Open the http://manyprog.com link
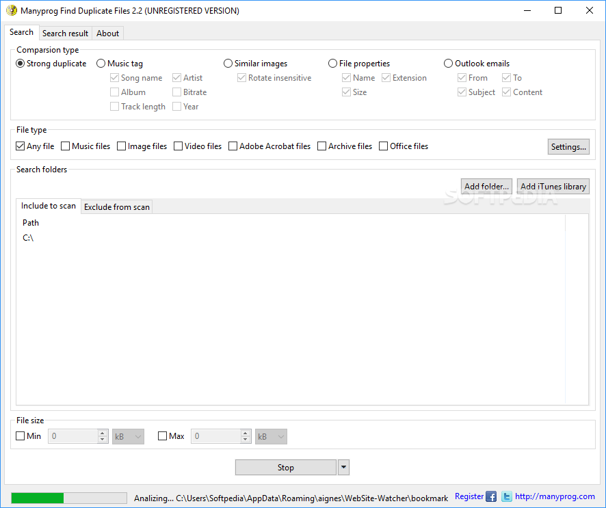 pyautogui.click(x=555, y=496)
